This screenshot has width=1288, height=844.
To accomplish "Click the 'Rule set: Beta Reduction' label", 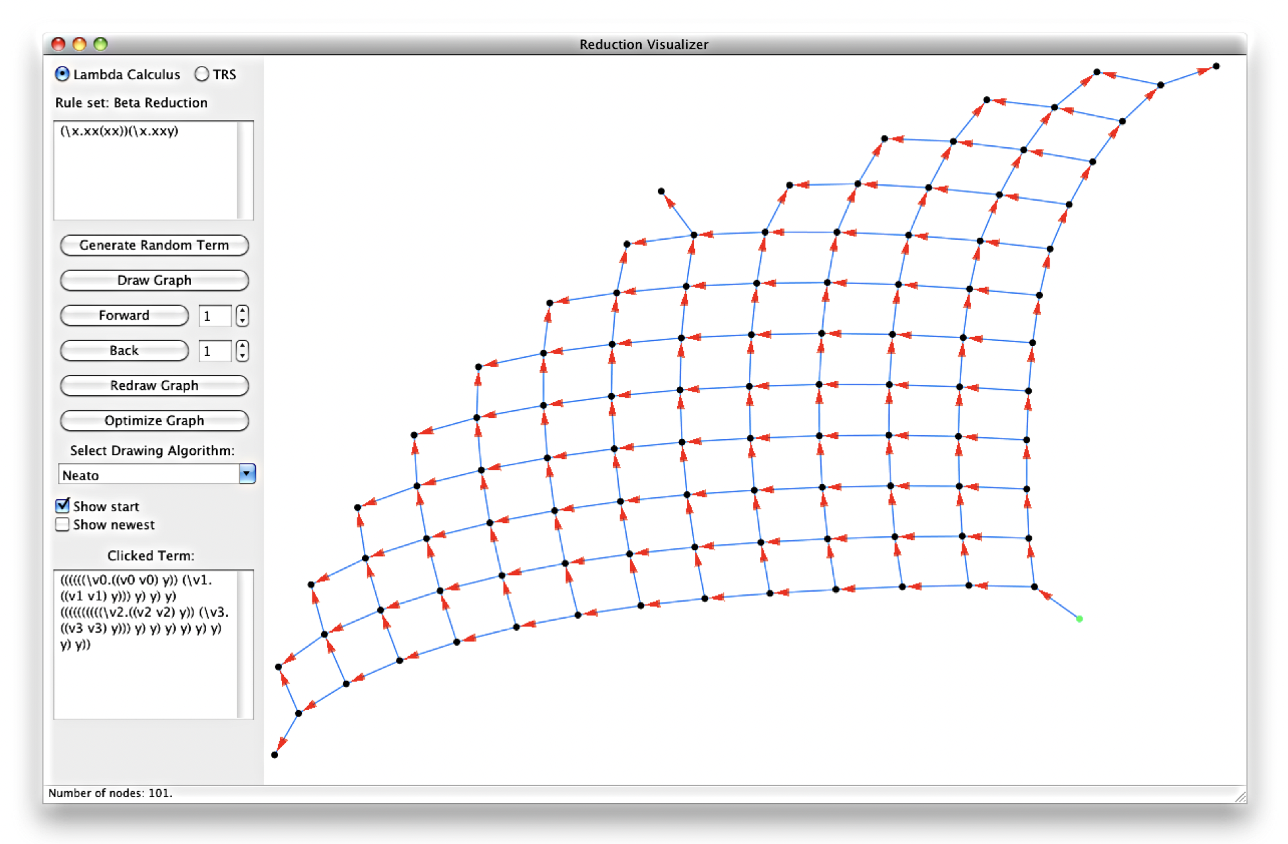I will (x=131, y=102).
